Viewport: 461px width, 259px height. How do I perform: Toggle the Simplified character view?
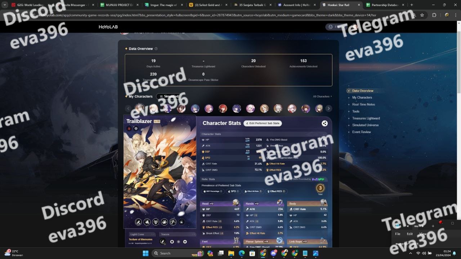[x=168, y=96]
